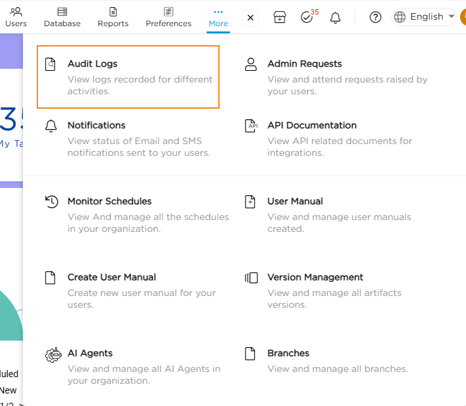Screen dimensions: 466x406
Task: Collapse the More menu
Action: click(x=218, y=17)
